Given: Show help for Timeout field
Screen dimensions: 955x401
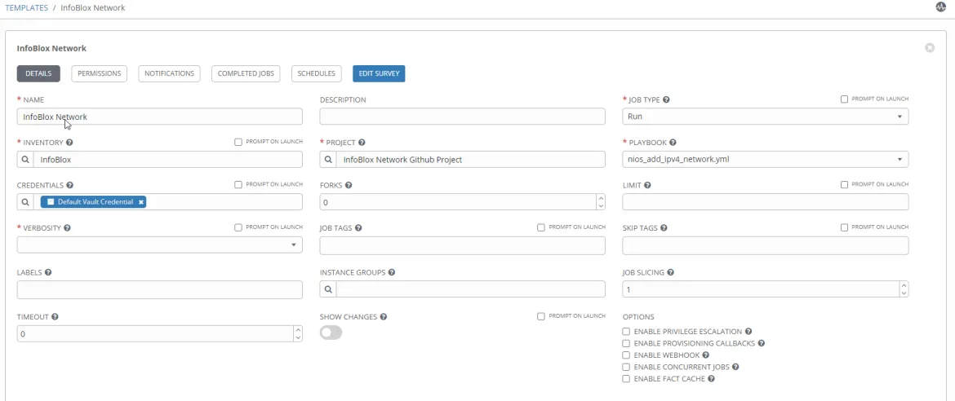Looking at the screenshot, I should tap(55, 317).
